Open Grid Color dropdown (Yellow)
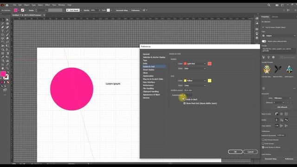 195,81
